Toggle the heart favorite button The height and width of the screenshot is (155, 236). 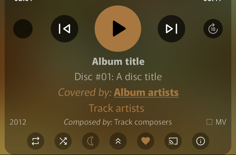click(x=146, y=141)
